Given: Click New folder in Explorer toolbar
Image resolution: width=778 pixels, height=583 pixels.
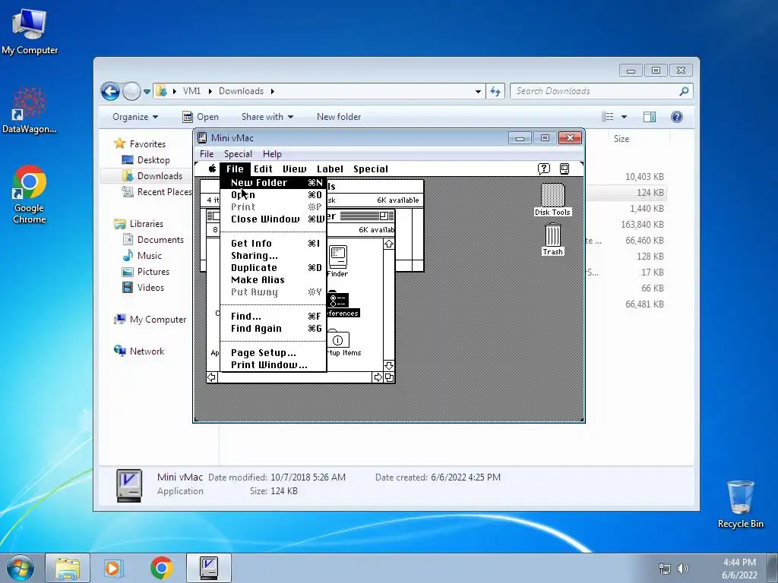Looking at the screenshot, I should [x=339, y=117].
